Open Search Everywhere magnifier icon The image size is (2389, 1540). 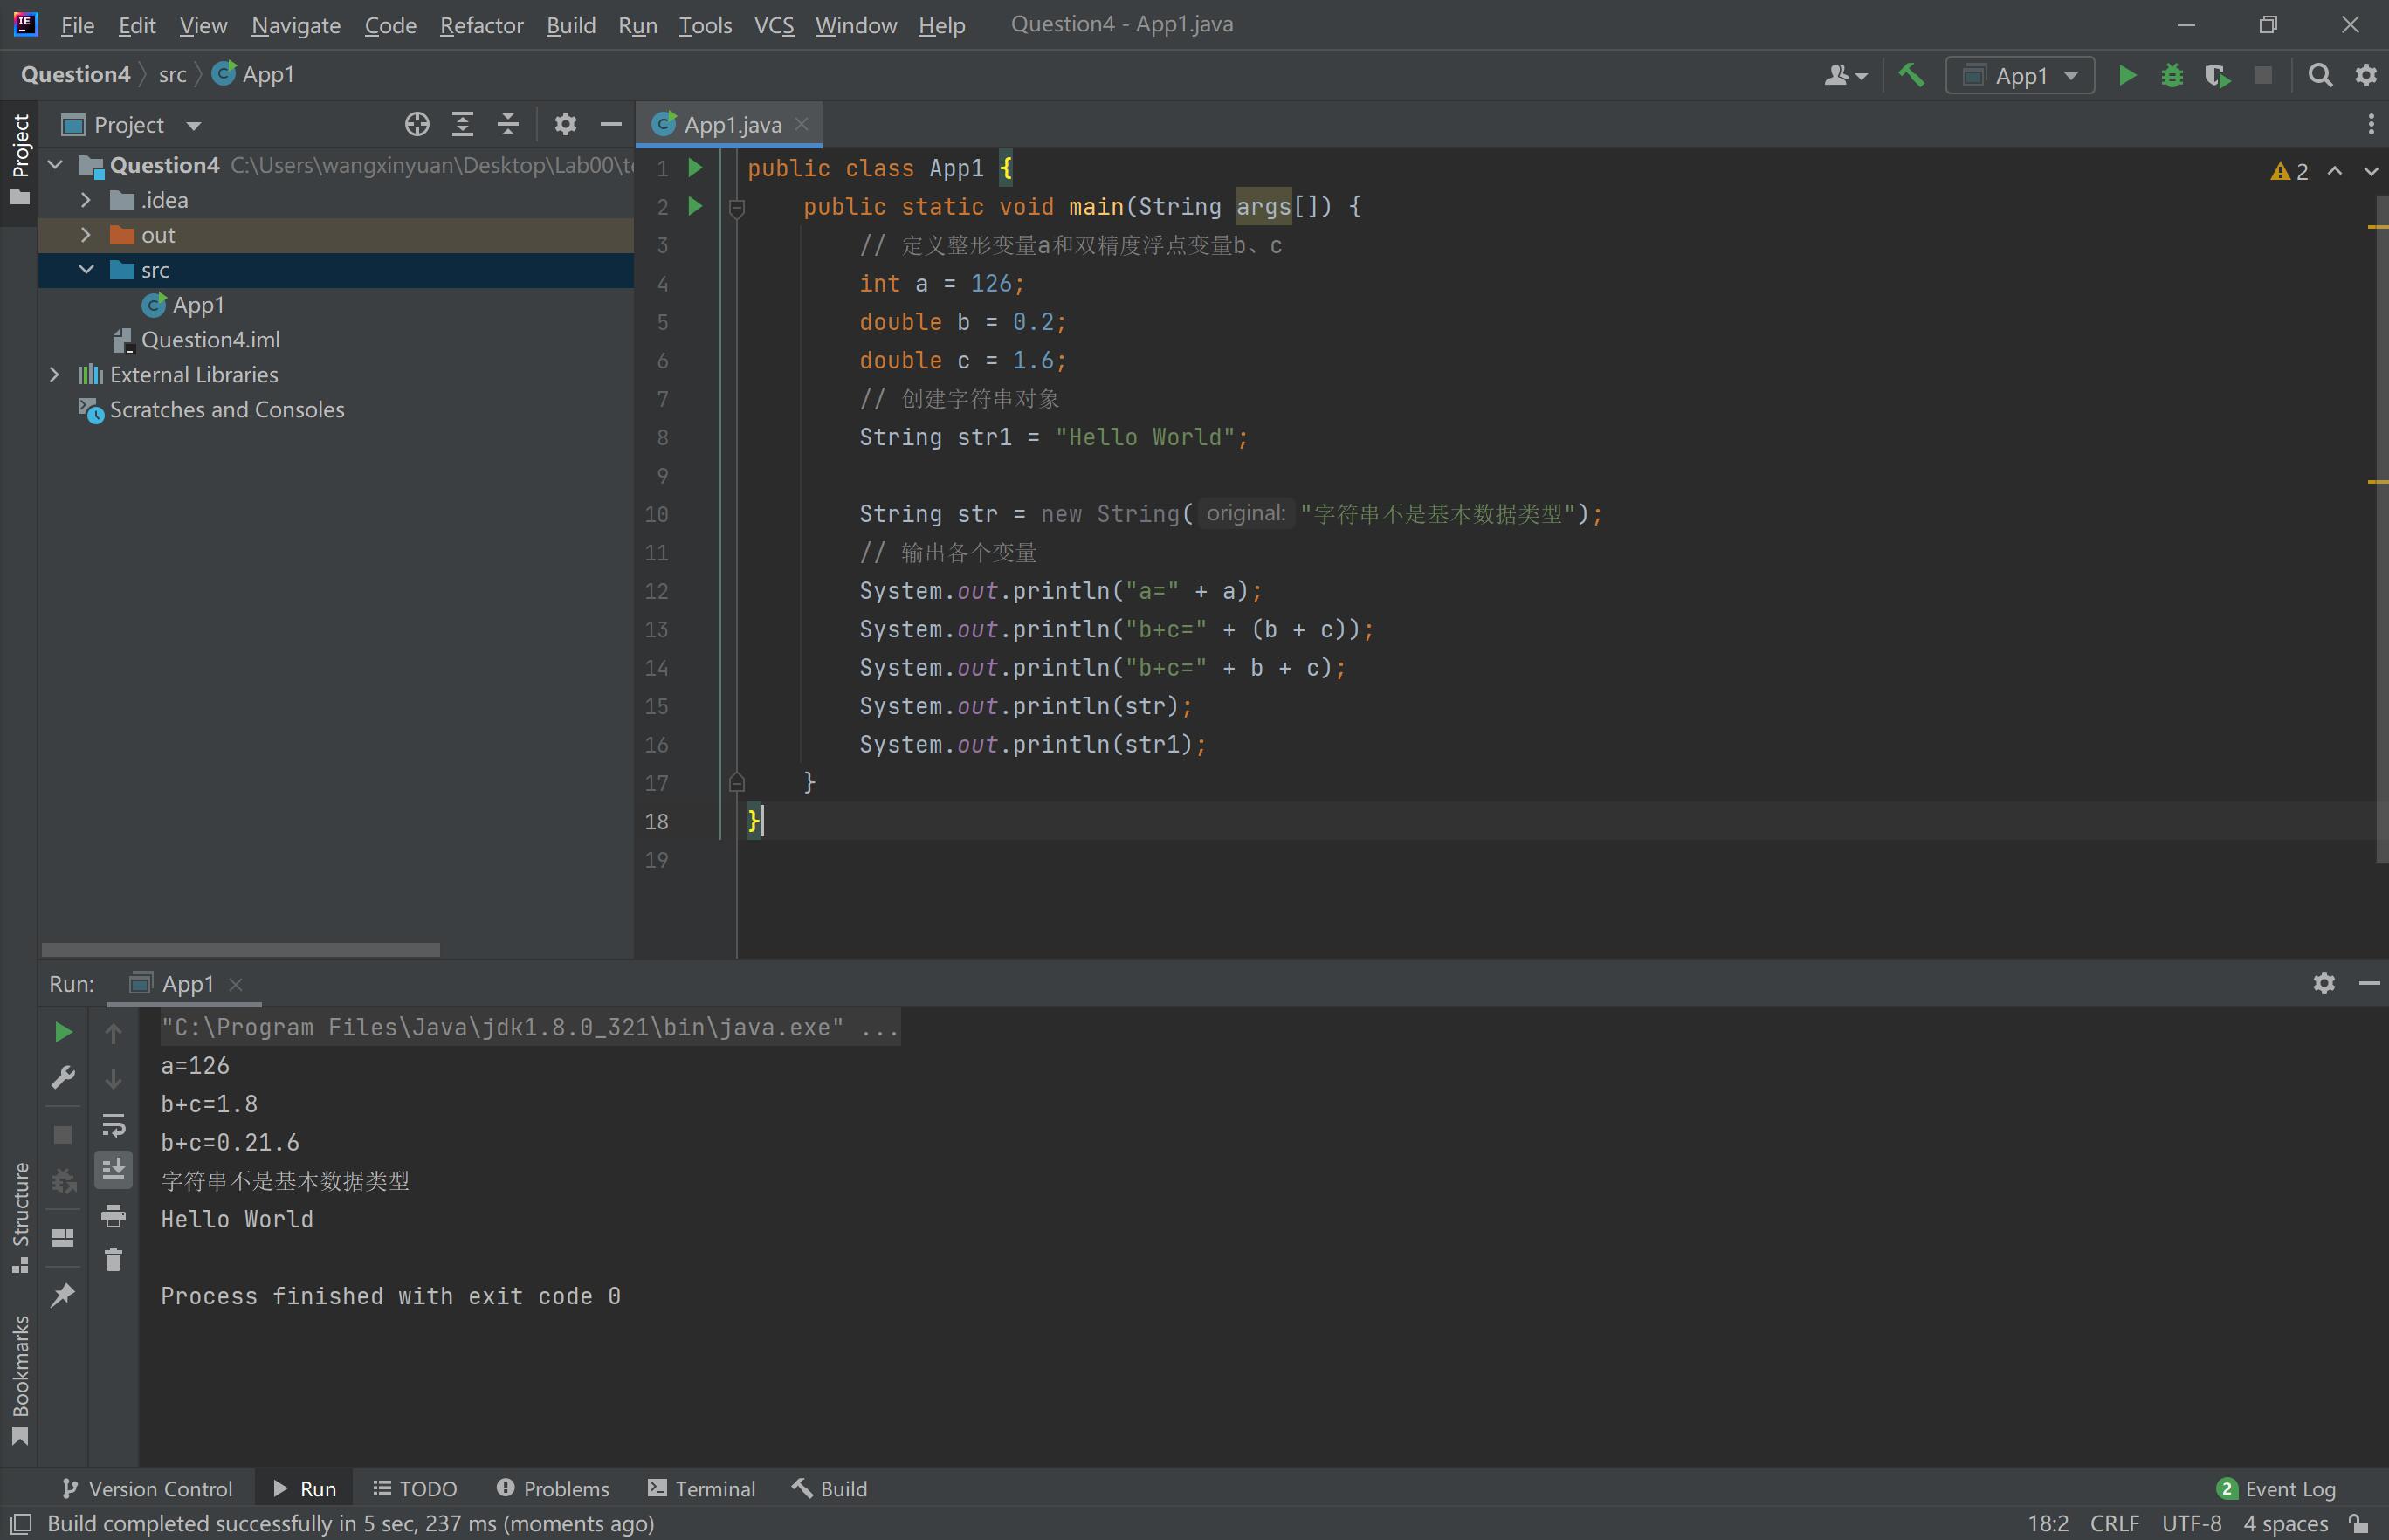pyautogui.click(x=2320, y=76)
